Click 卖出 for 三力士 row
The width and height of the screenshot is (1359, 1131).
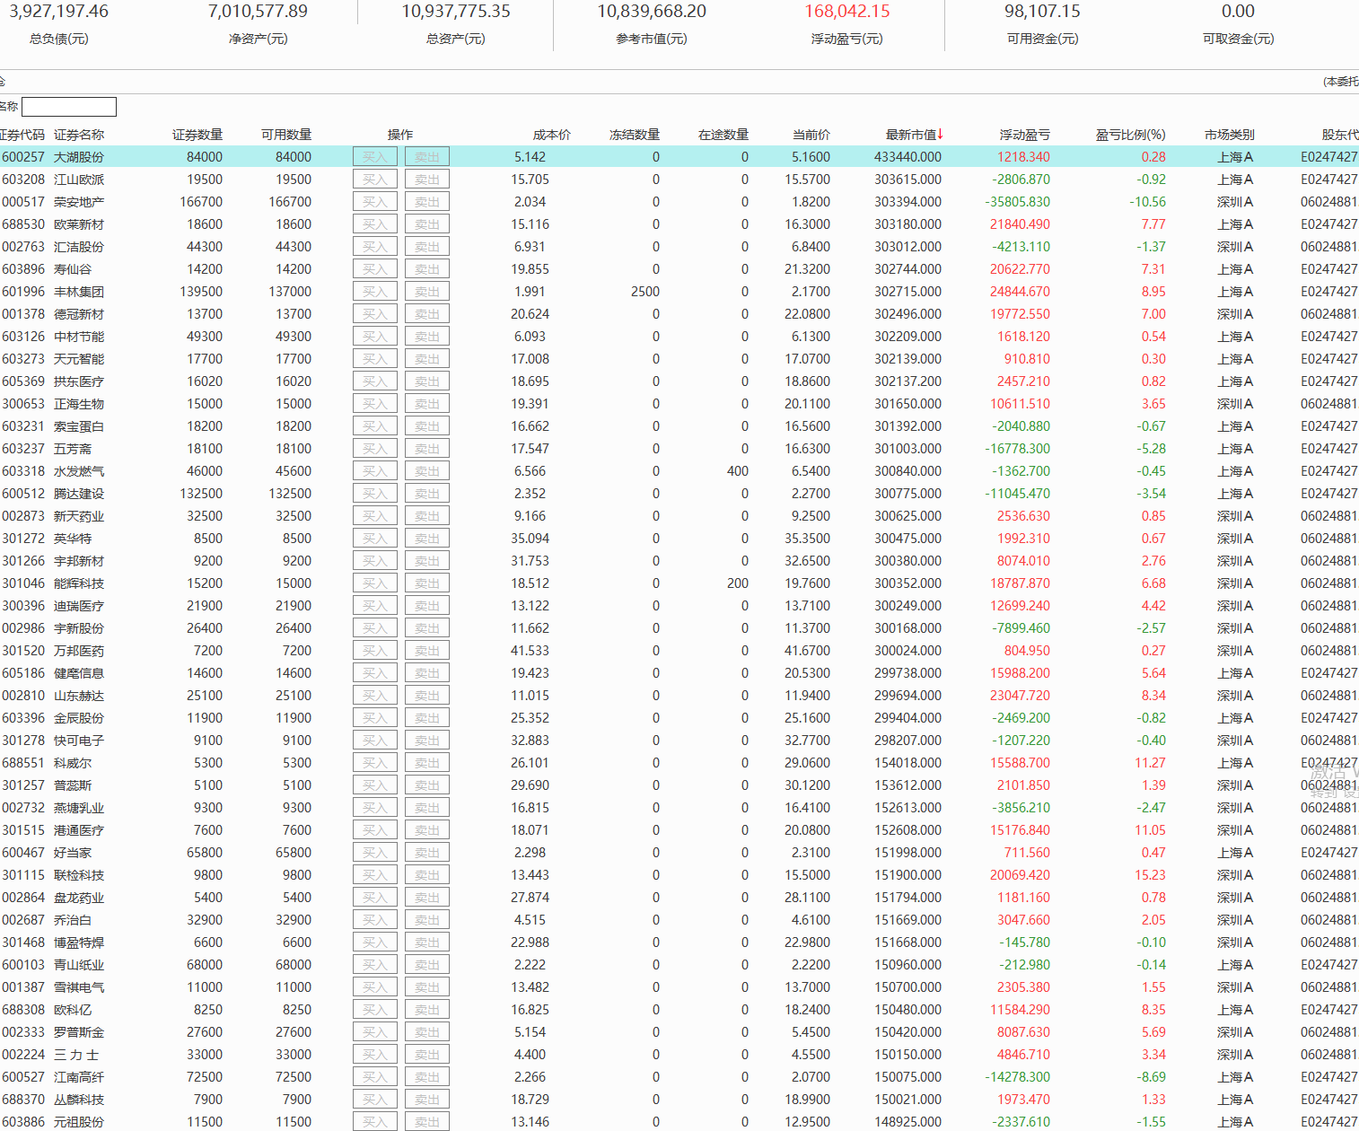tap(426, 1055)
